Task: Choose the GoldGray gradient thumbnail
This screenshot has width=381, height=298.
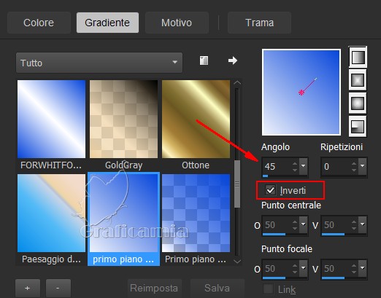Action: coord(123,119)
